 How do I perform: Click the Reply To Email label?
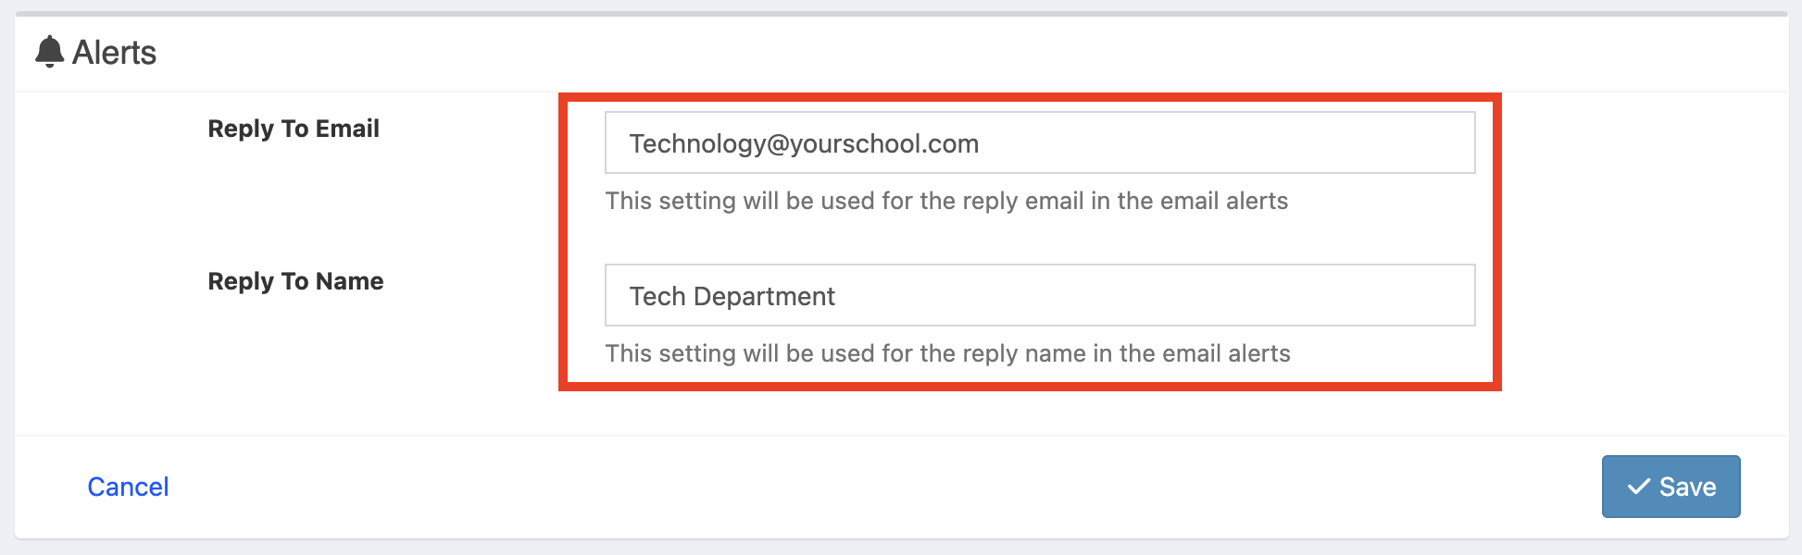(x=294, y=129)
